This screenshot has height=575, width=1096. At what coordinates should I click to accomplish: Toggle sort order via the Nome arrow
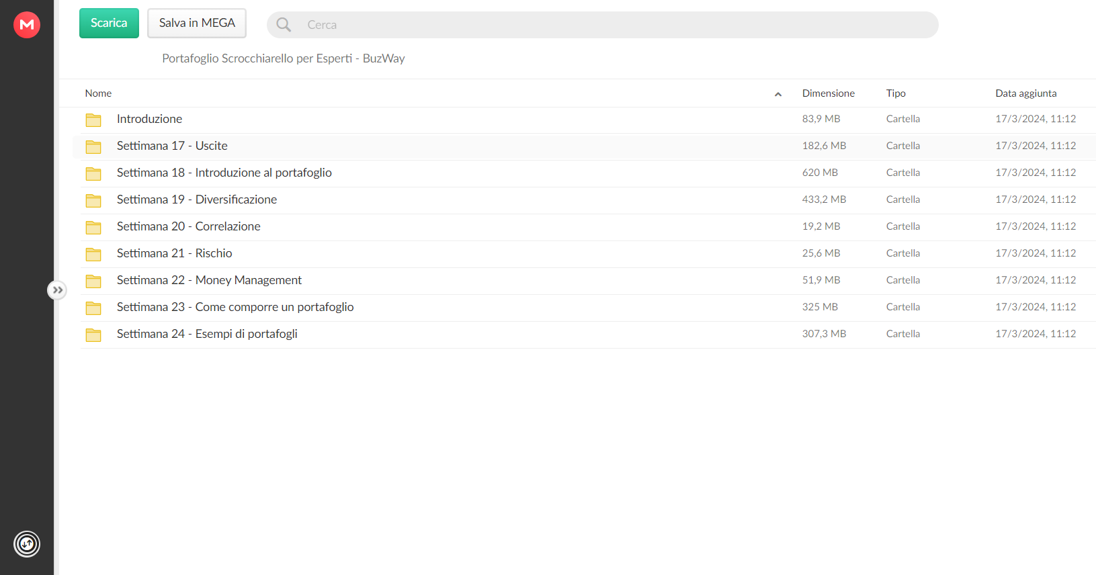pyautogui.click(x=778, y=94)
